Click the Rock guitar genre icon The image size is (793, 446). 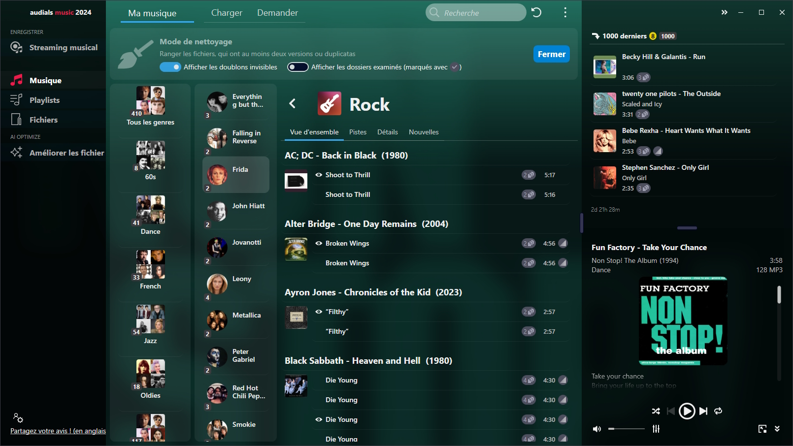click(330, 103)
